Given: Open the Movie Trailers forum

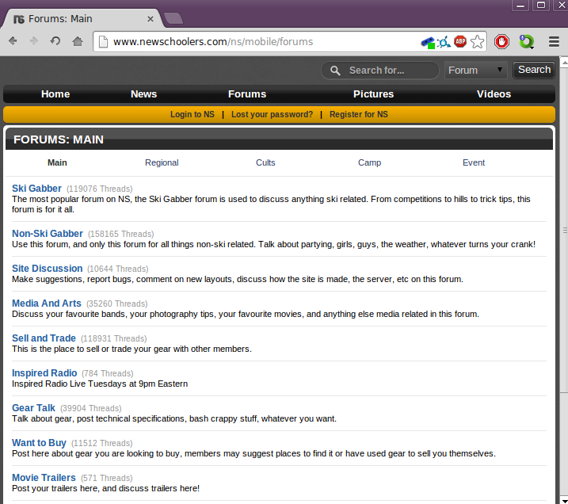Looking at the screenshot, I should [44, 478].
